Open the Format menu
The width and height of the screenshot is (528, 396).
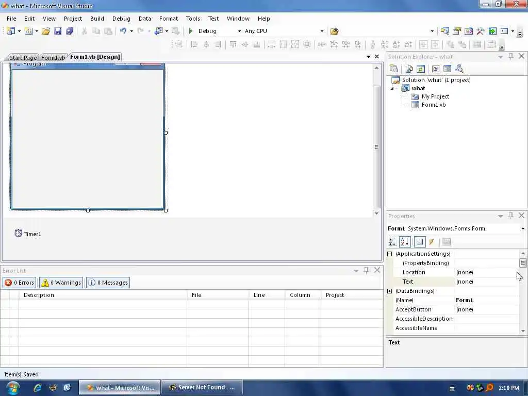(169, 19)
